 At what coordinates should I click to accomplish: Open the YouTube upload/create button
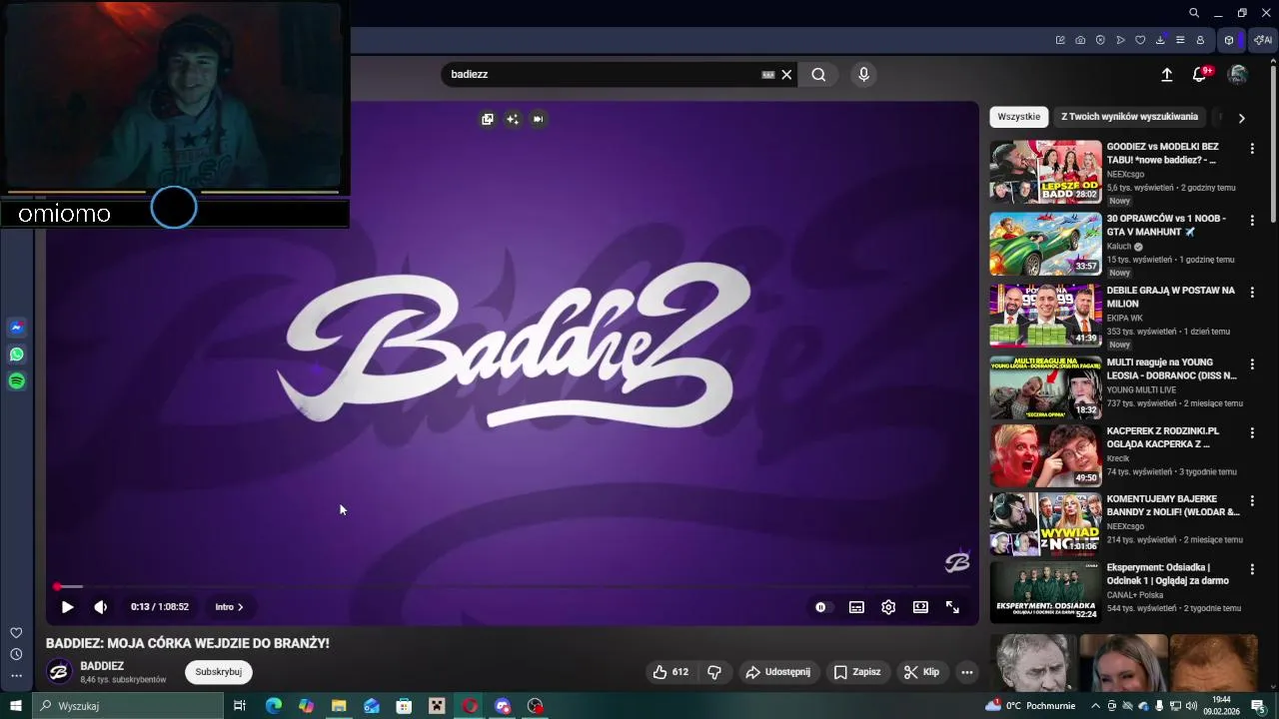[1166, 74]
